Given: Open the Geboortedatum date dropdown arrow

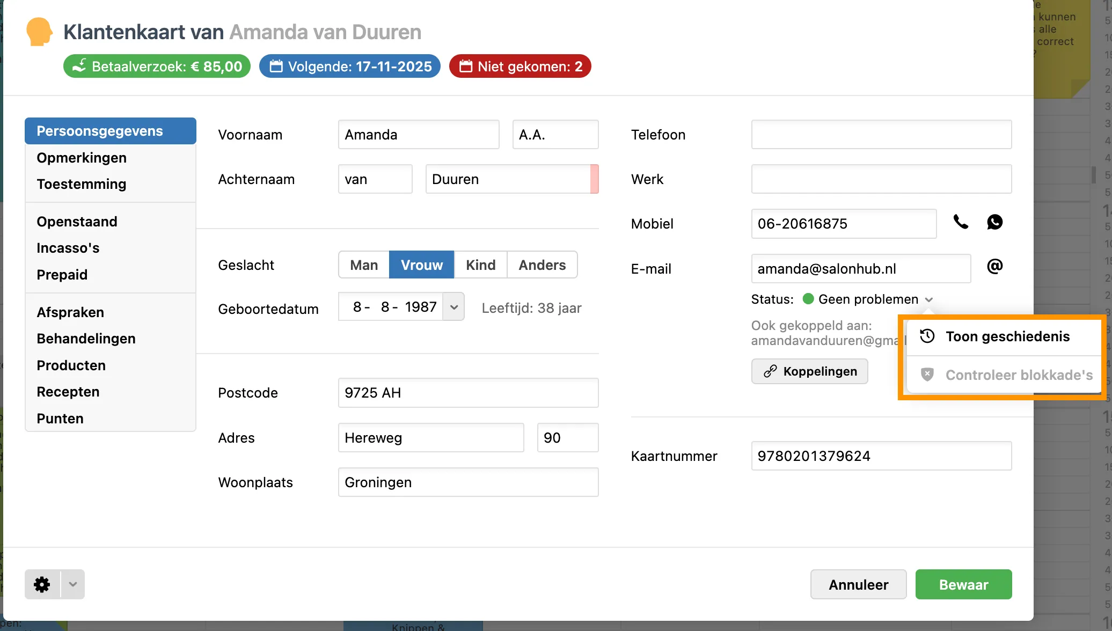Looking at the screenshot, I should [453, 307].
